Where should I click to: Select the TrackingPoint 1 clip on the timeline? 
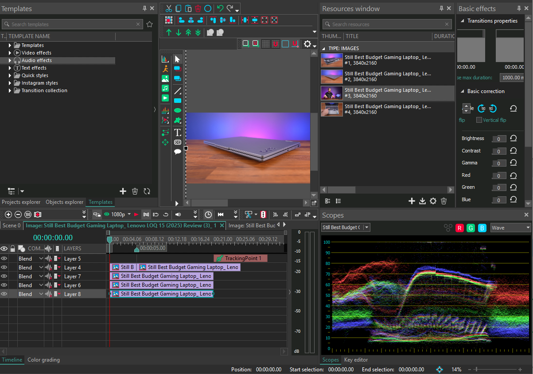point(241,258)
